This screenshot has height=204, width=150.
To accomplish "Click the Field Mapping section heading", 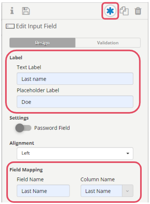I will (x=26, y=170).
